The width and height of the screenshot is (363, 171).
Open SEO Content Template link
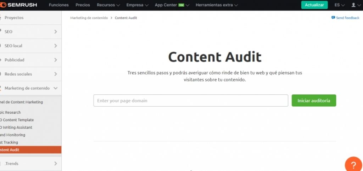pos(17,120)
